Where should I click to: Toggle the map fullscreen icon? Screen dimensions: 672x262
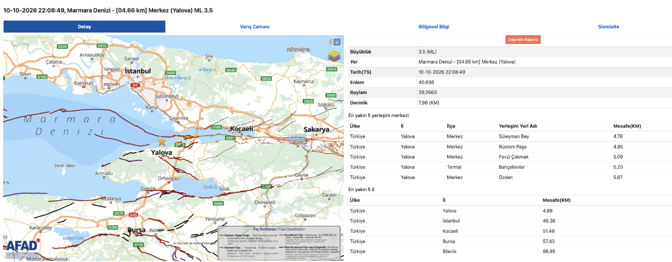coord(337,42)
